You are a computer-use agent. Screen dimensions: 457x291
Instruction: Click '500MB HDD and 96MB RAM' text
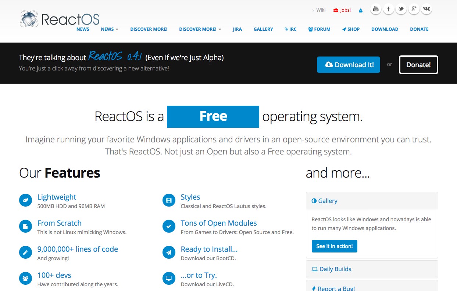[71, 206]
